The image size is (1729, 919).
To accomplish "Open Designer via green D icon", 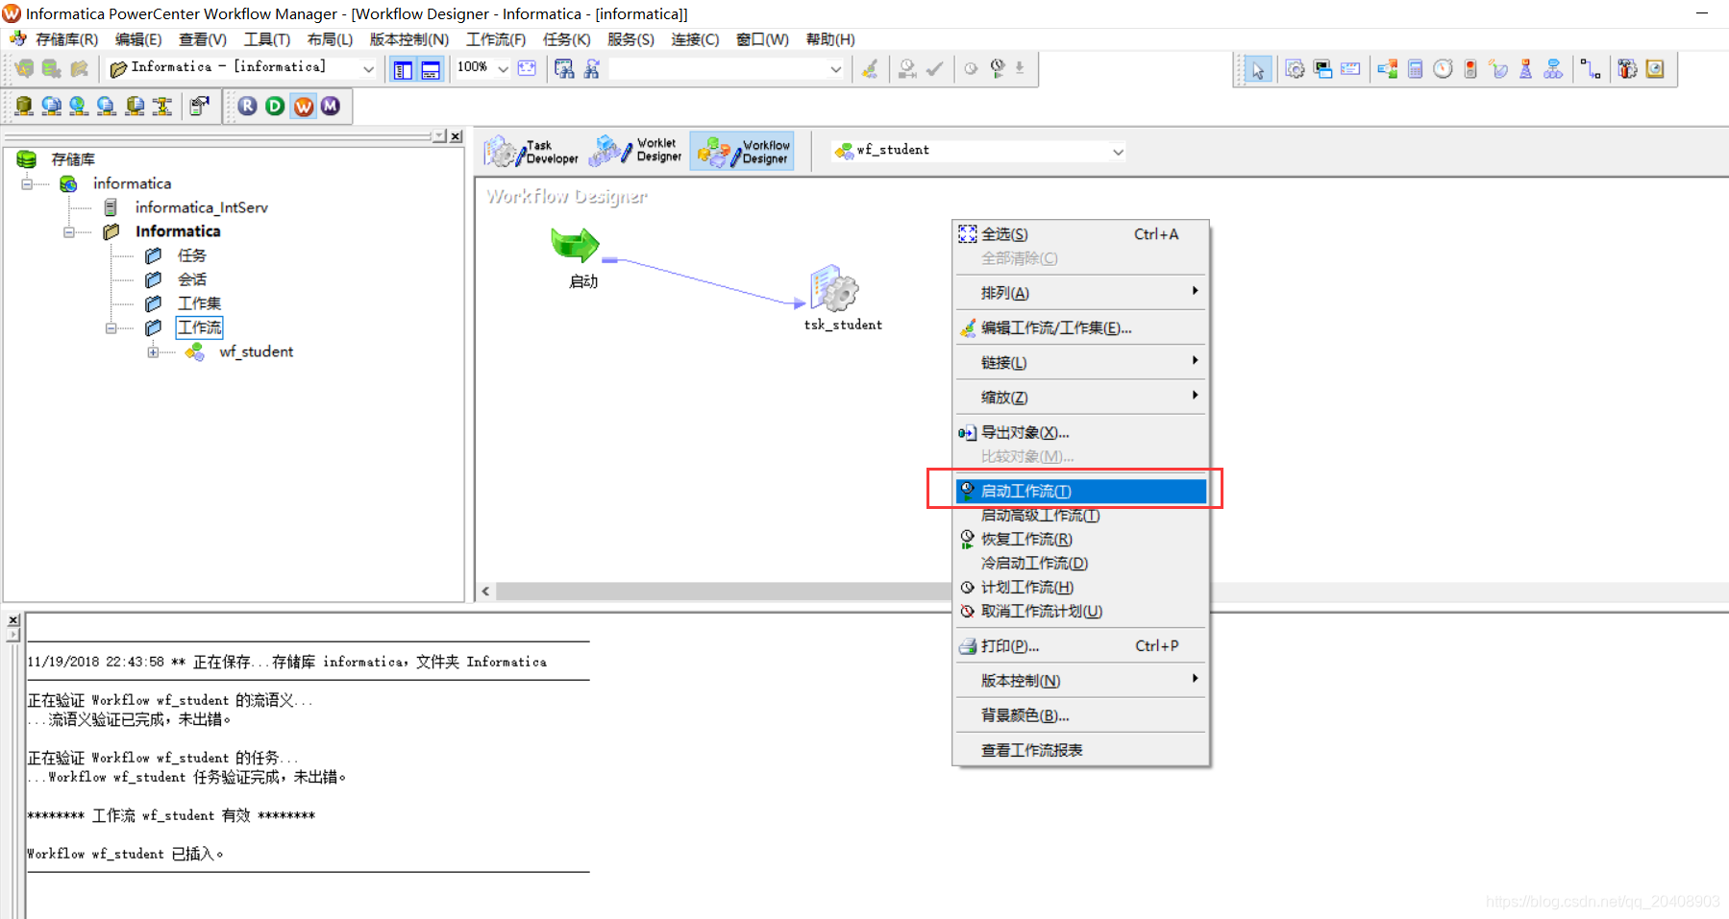I will click(x=275, y=106).
